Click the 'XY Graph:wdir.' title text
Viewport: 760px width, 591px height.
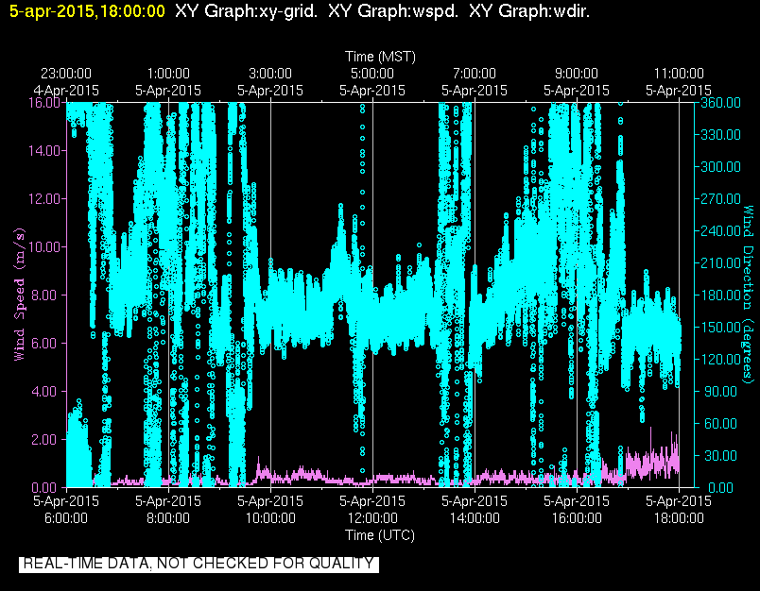(x=529, y=11)
